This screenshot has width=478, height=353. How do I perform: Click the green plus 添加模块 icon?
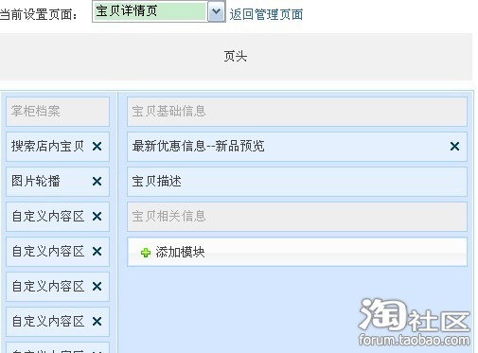[x=146, y=253]
